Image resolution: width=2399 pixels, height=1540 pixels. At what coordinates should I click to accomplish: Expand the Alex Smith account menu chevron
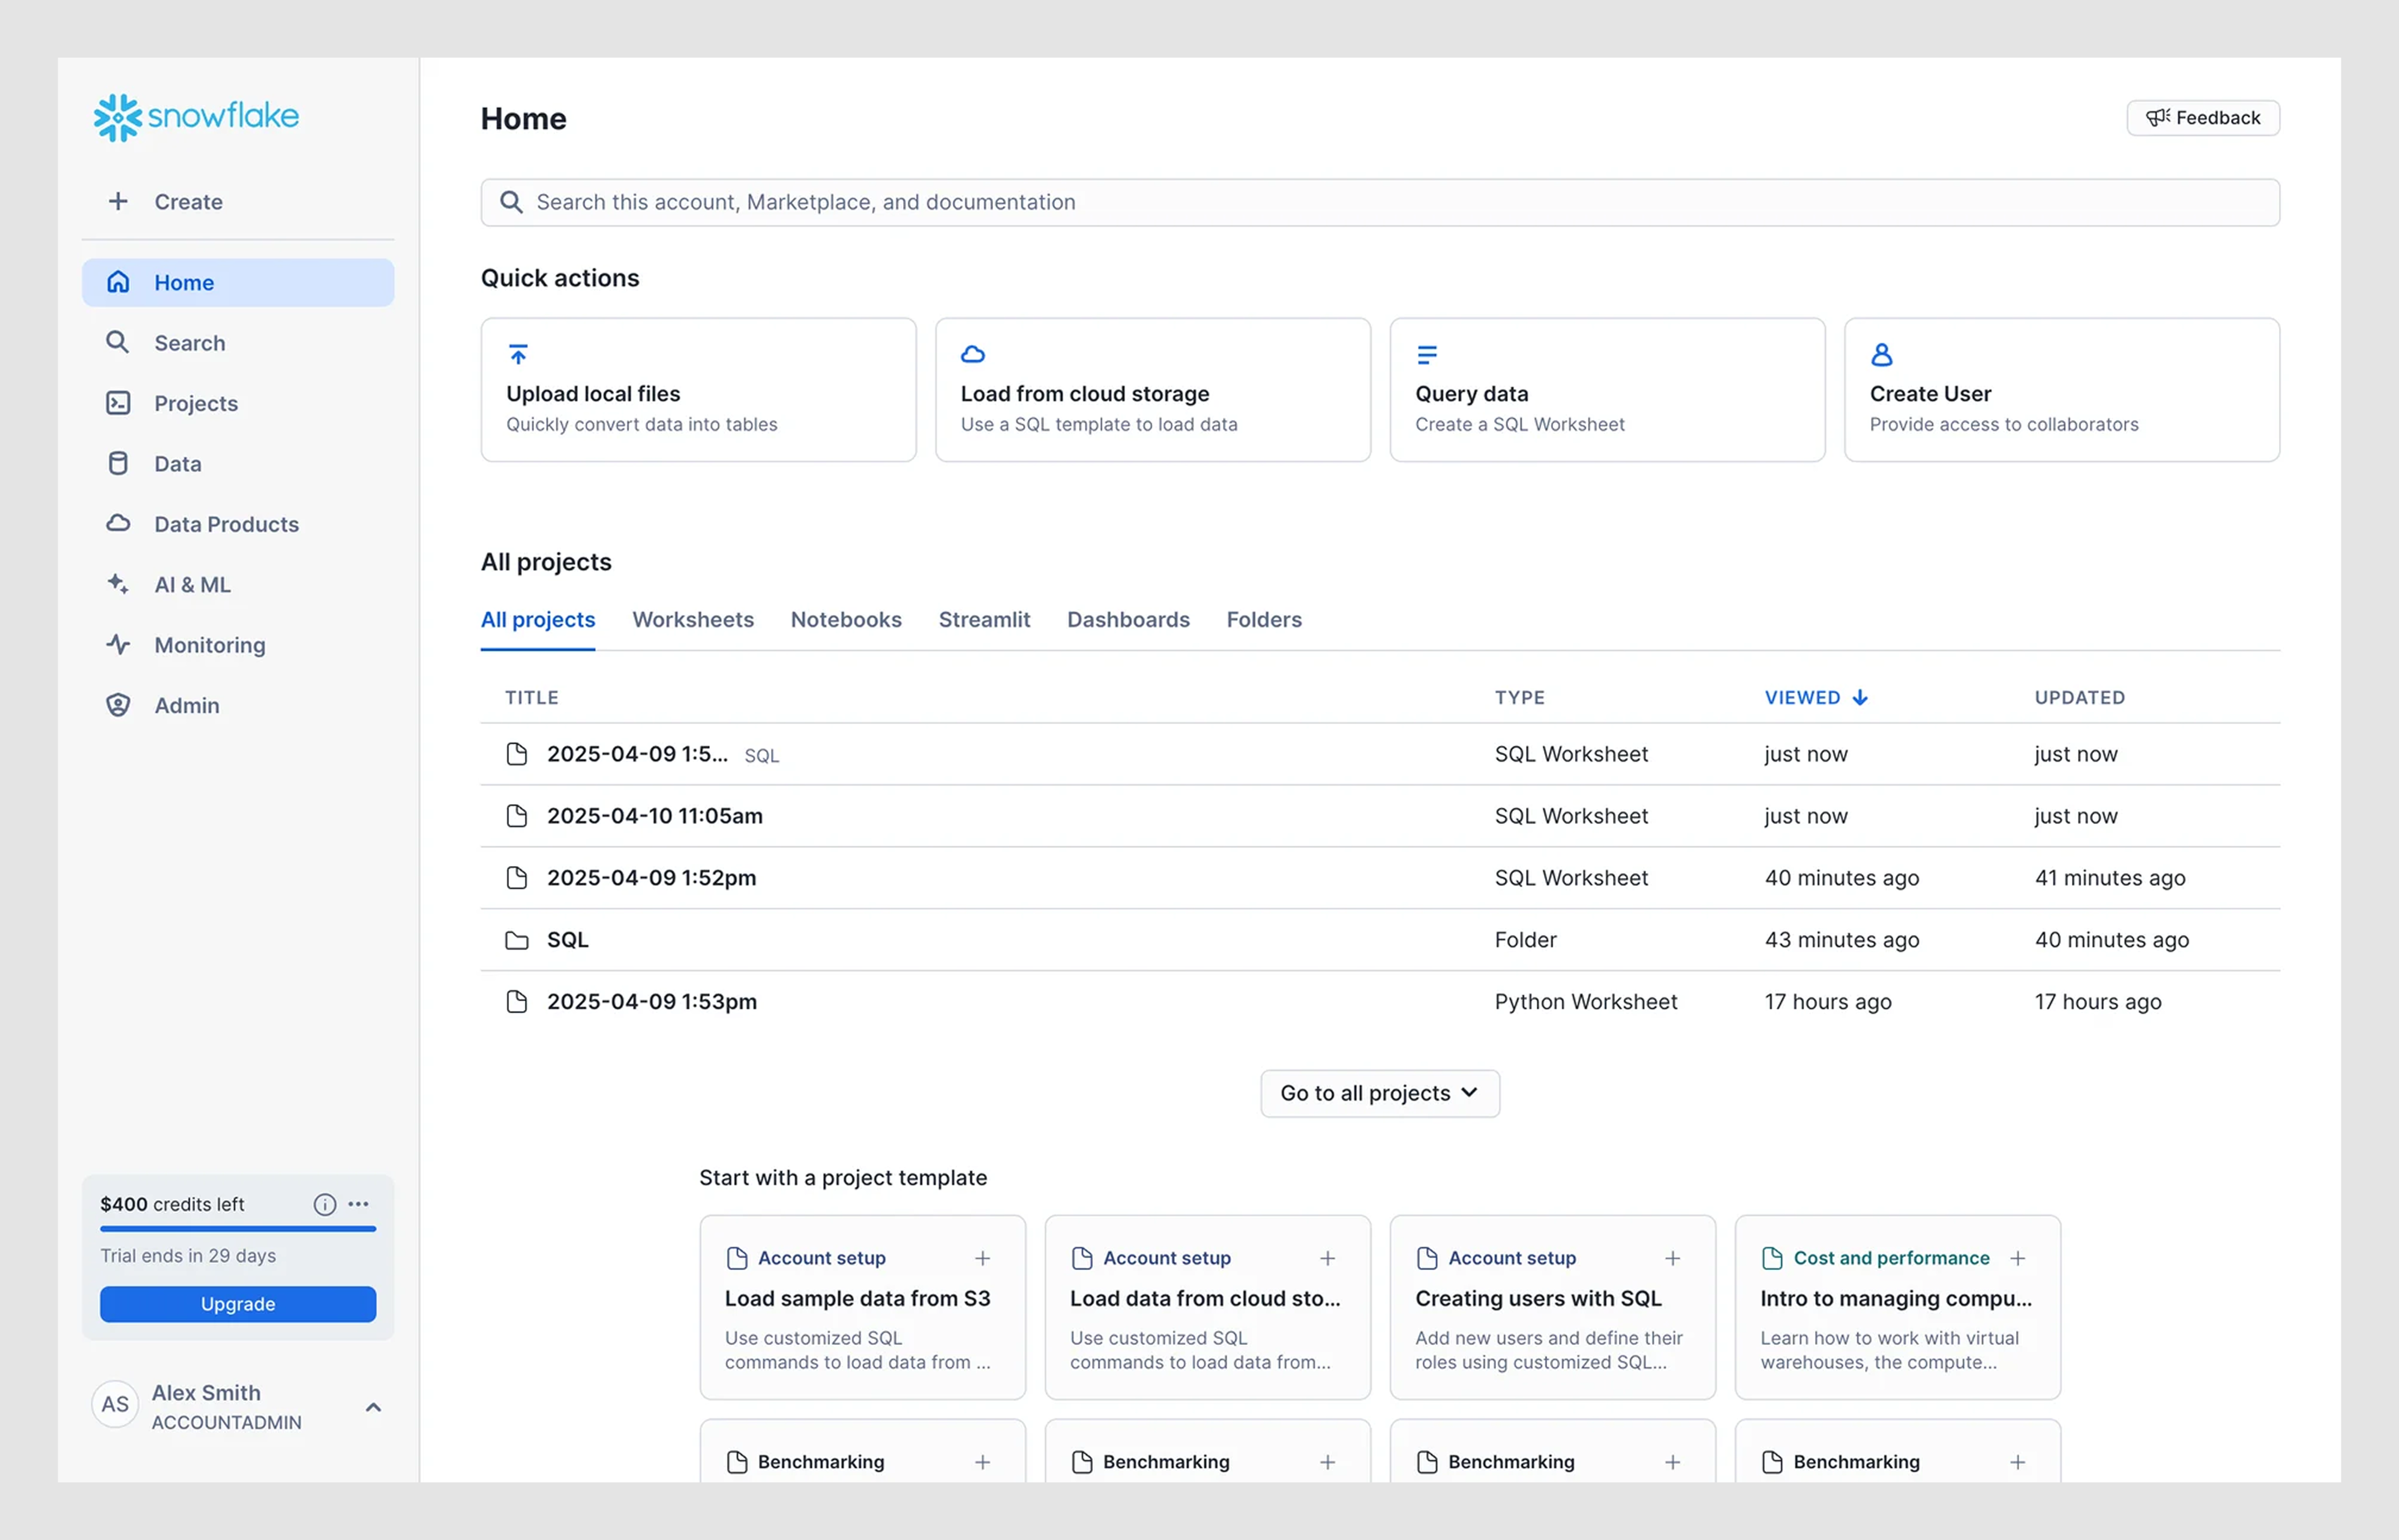[x=373, y=1407]
